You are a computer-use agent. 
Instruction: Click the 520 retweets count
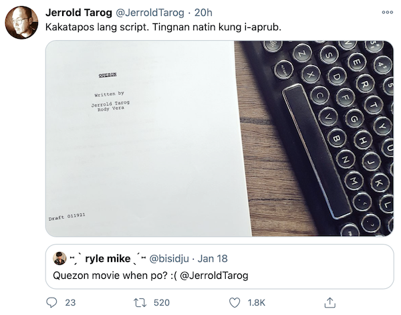161,302
